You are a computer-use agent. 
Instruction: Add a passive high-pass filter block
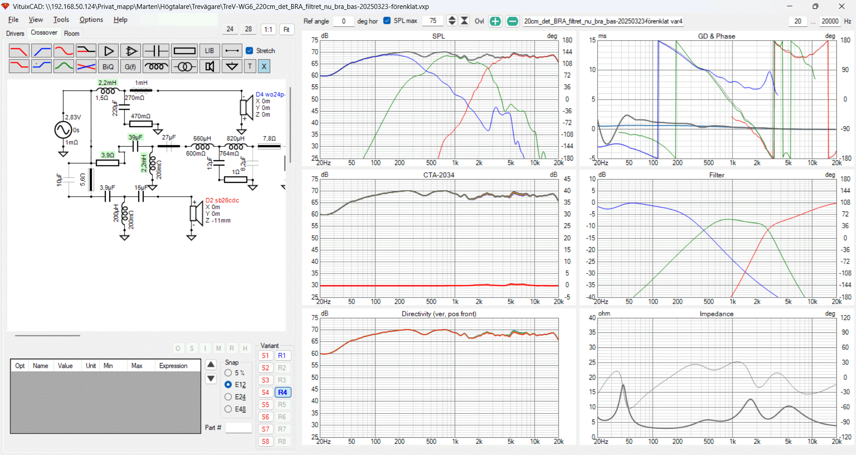(x=41, y=51)
